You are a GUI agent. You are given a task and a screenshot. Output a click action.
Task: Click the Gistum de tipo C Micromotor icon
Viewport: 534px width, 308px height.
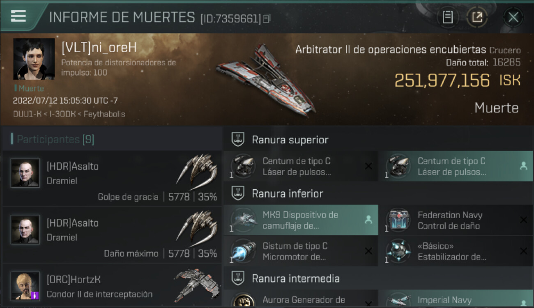(x=243, y=251)
